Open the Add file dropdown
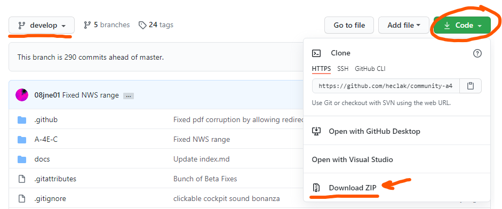502x209 pixels. [x=404, y=25]
